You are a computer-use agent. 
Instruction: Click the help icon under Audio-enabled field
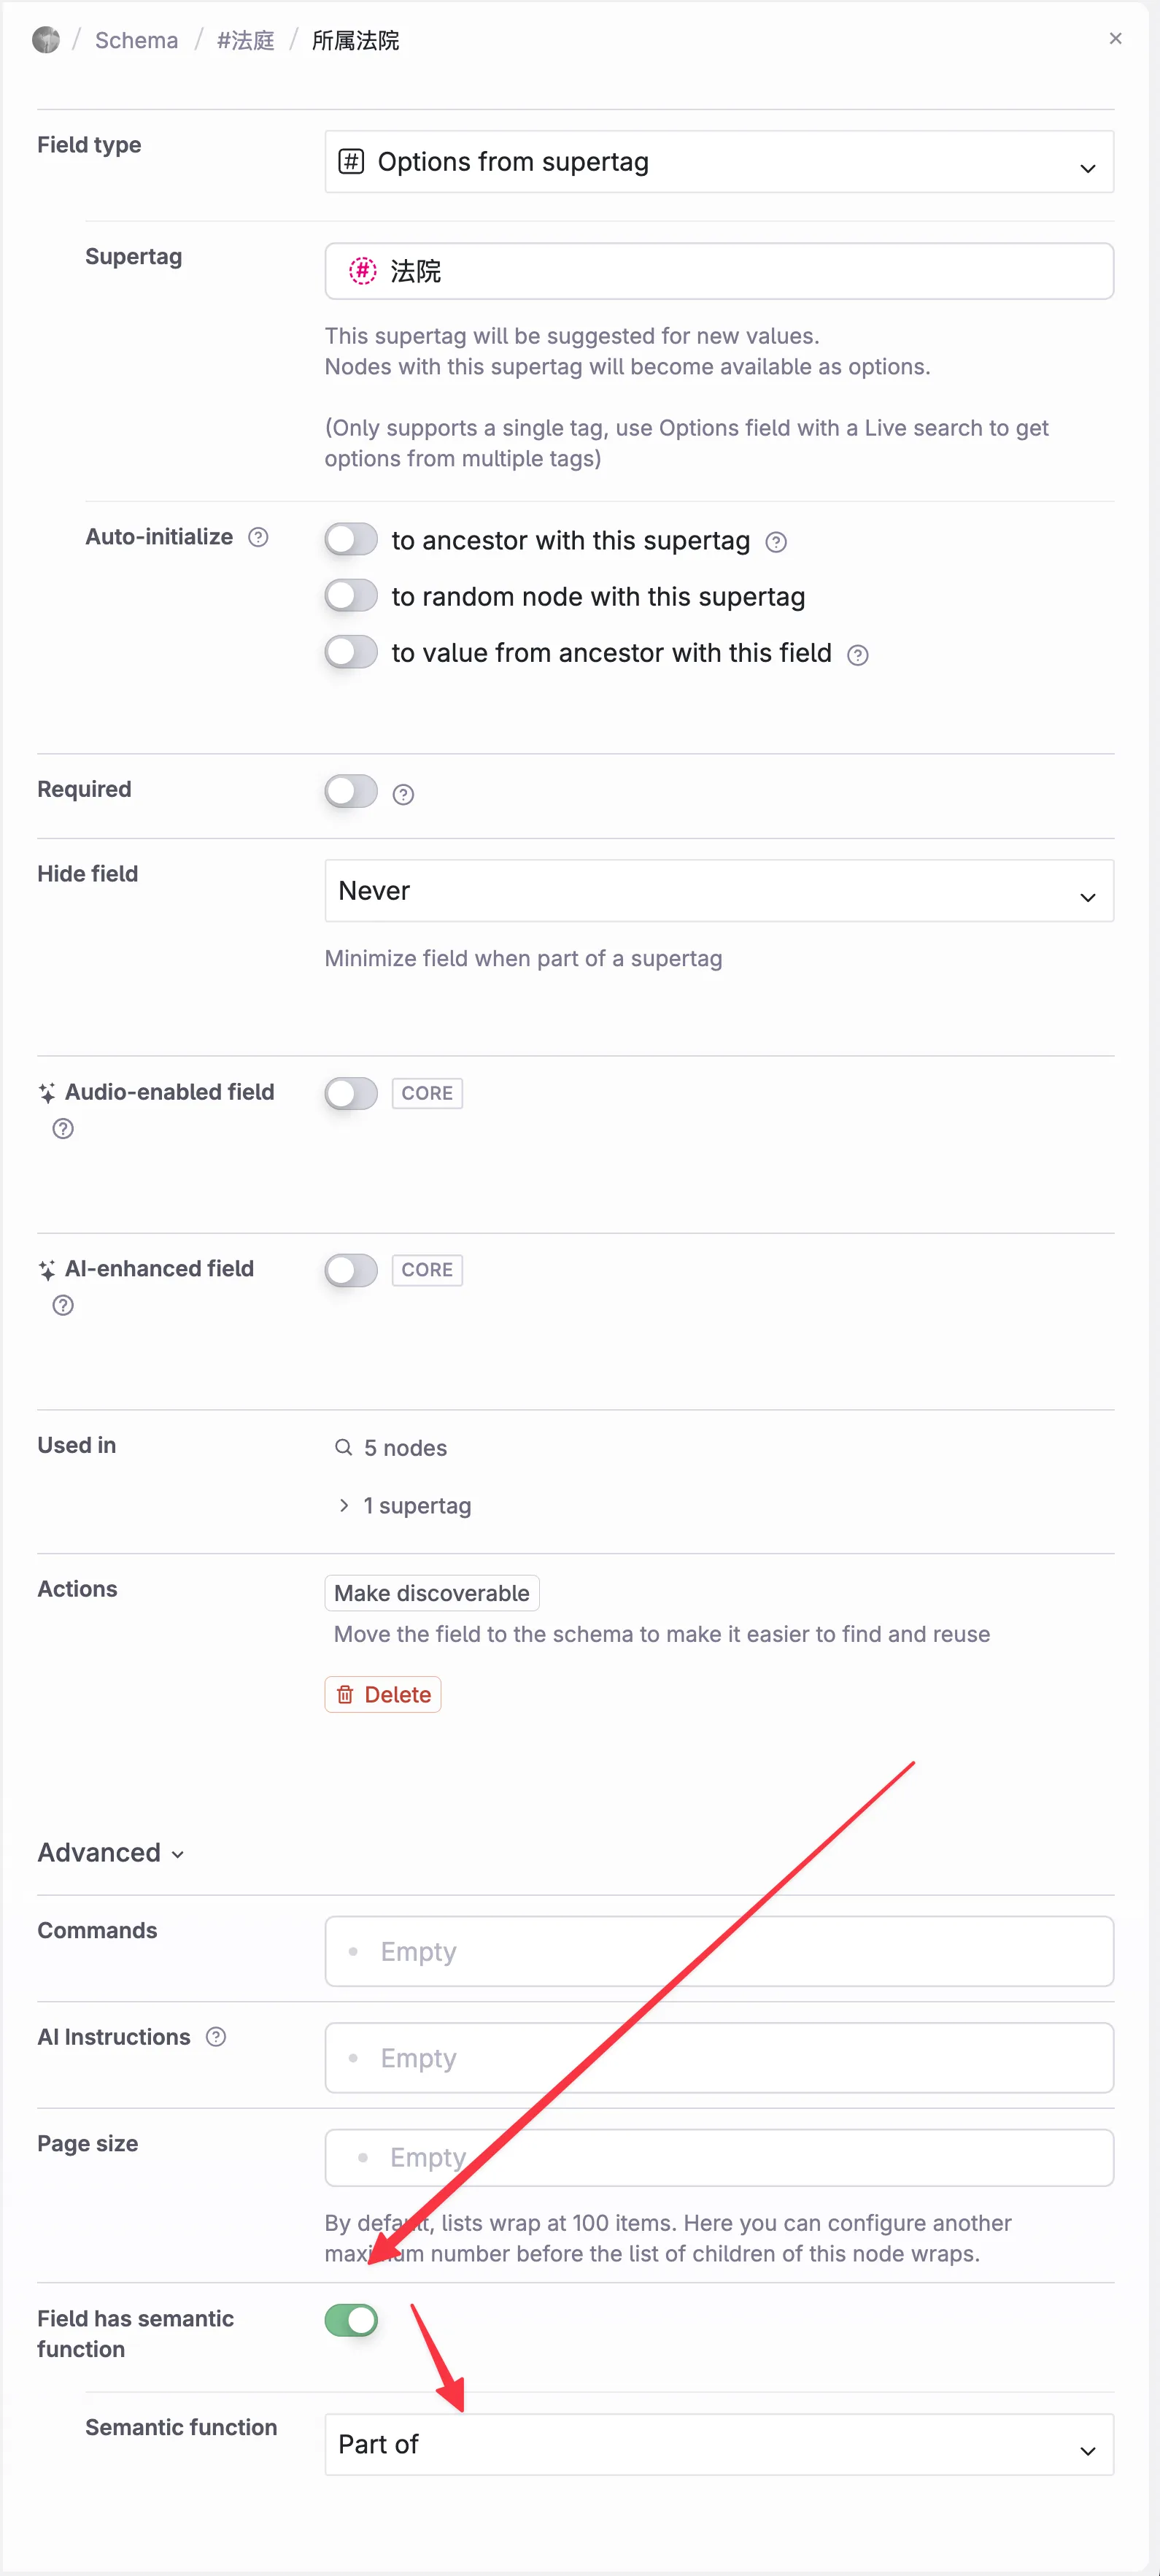click(x=62, y=1128)
